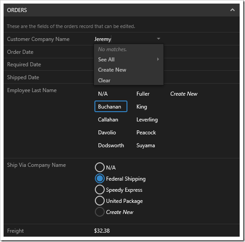This screenshot has height=242, width=245.
Task: Choose Create New employee link
Action: 184,94
